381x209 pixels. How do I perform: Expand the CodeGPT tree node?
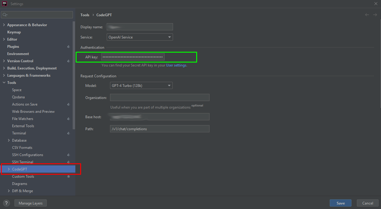click(9, 169)
